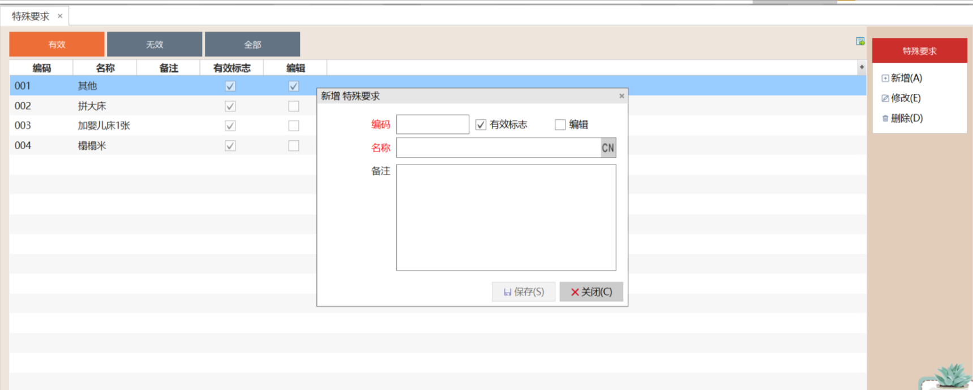The image size is (973, 390).
Task: Click the export icon above the table
Action: [860, 41]
